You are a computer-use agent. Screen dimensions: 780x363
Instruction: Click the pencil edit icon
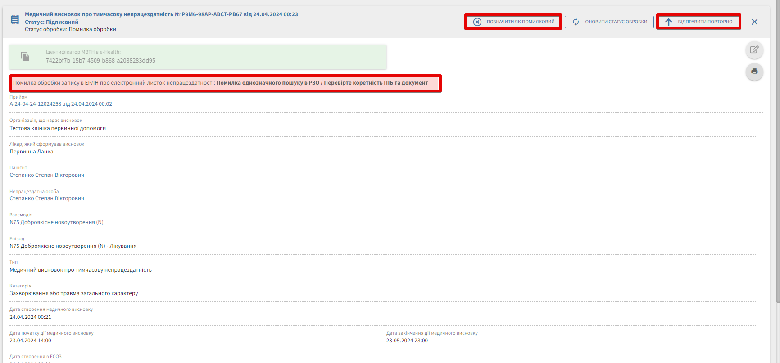tap(754, 49)
